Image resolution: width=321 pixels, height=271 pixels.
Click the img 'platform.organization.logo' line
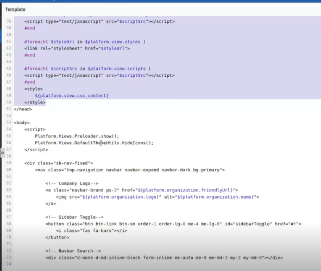[158, 197]
